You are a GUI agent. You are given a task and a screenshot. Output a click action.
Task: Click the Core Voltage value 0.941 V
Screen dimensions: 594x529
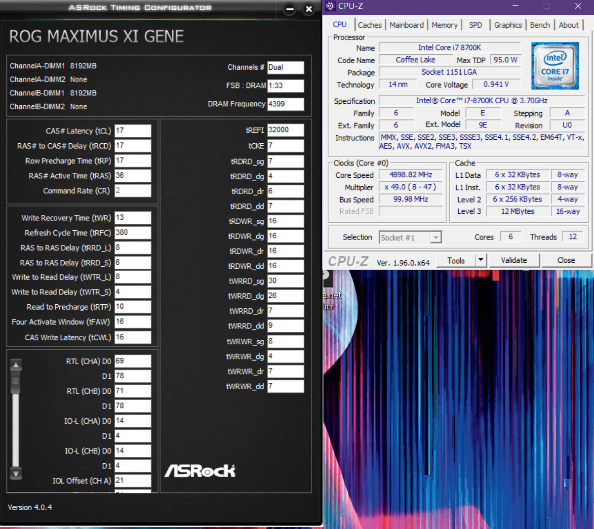pos(496,84)
